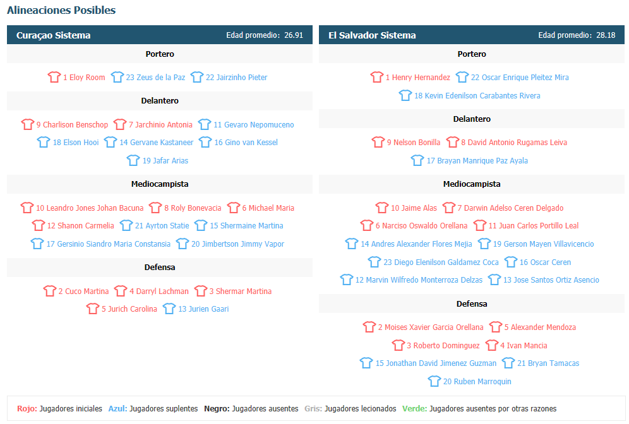Click the red jersey icon next to Jarchinio Antonia
Screen dimensions: 629x424
[120, 124]
